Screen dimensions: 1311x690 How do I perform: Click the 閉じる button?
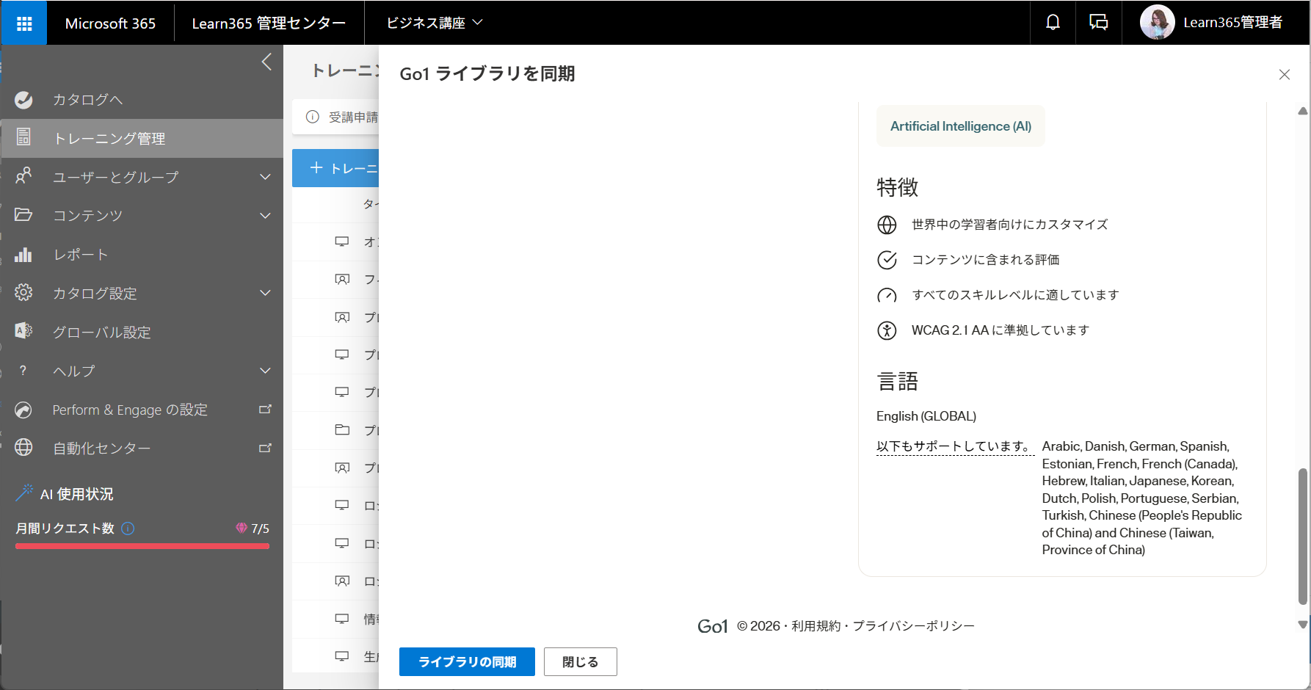pos(580,662)
